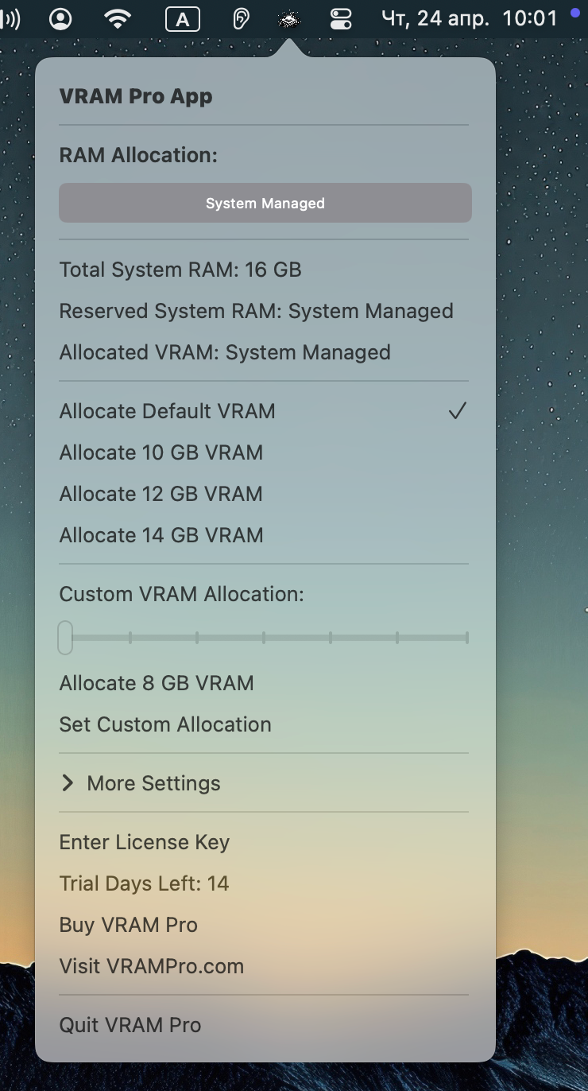The height and width of the screenshot is (1091, 588).
Task: Click the sound volume icon in menu bar
Action: (10, 19)
